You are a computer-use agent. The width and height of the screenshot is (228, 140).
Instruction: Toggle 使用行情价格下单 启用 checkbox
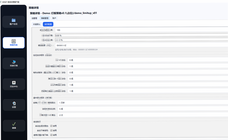51,135
